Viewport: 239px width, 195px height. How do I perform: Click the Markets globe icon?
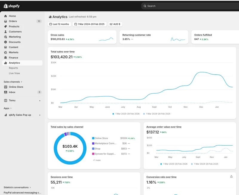click(x=5, y=52)
